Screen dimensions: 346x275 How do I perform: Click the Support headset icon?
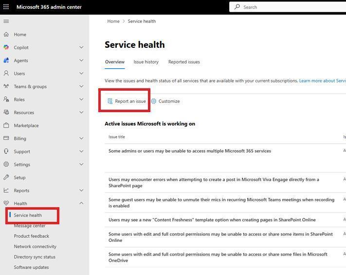(x=6, y=151)
